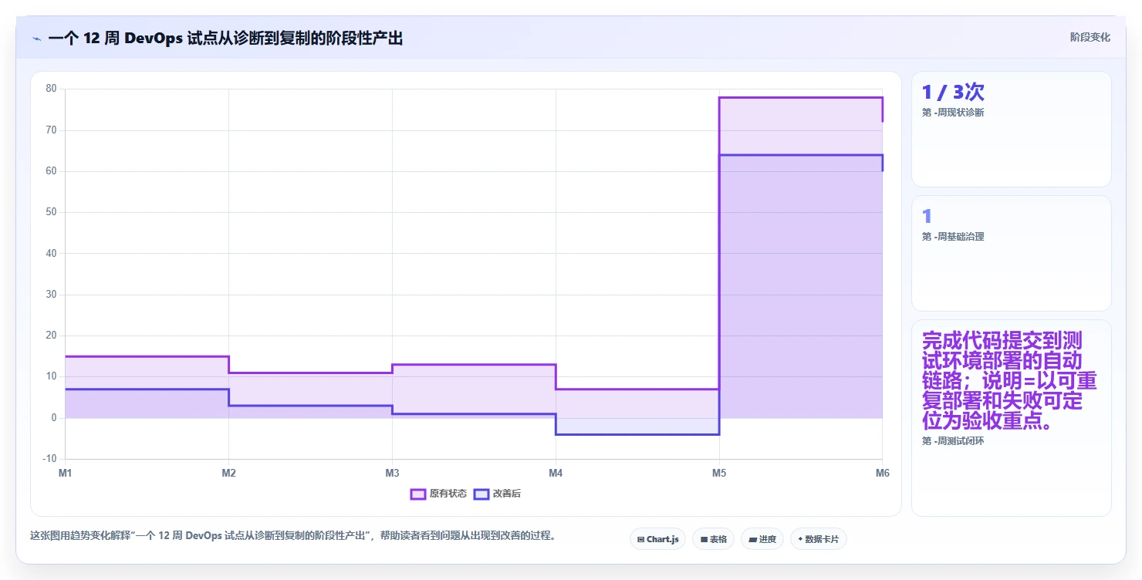Click the M4 axis label
Image resolution: width=1142 pixels, height=580 pixels.
556,473
